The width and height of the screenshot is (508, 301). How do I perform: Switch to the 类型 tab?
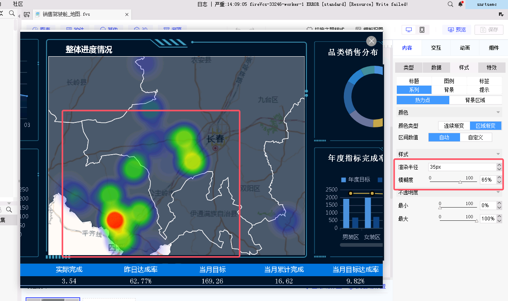409,67
